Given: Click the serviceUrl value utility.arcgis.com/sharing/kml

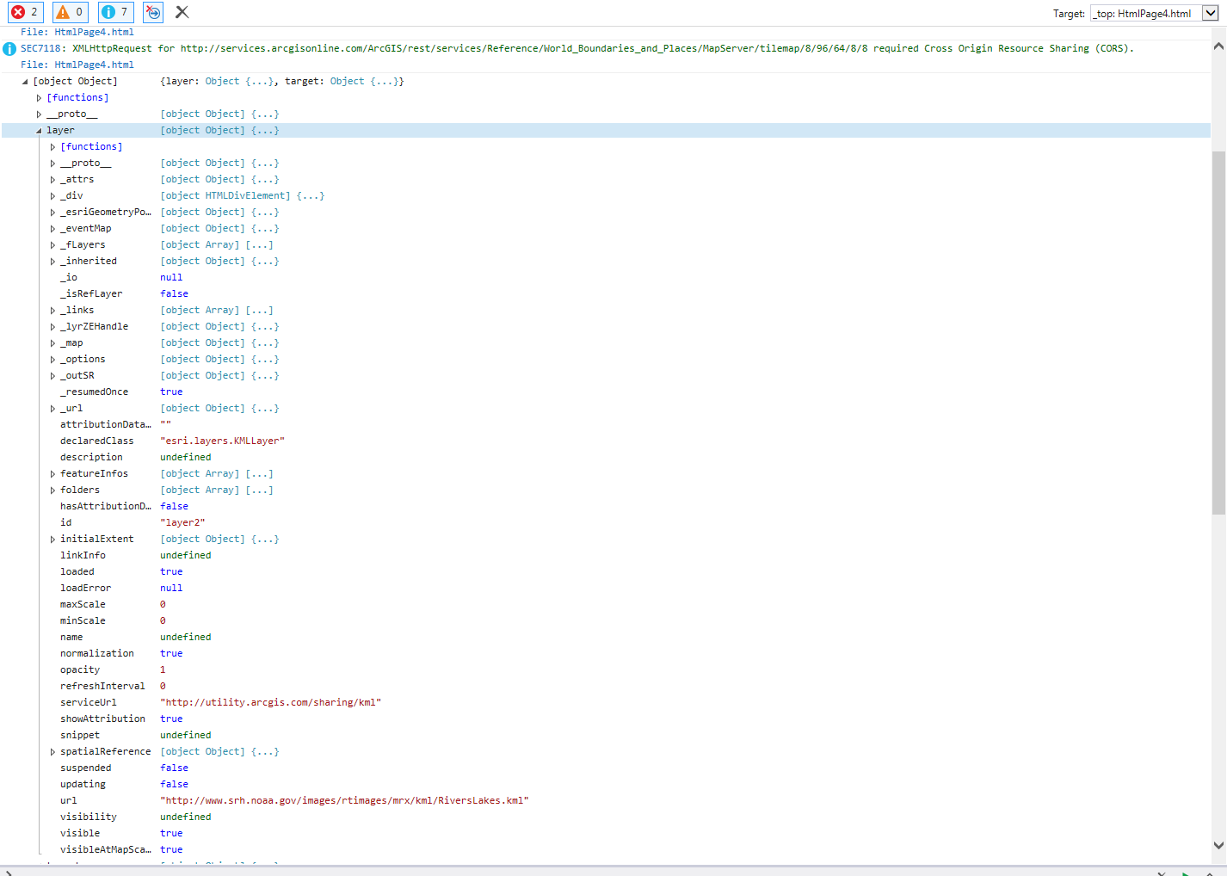Looking at the screenshot, I should 270,702.
